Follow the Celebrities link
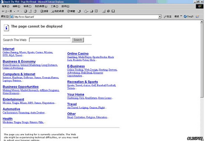Viewport: 205px width, 141px height. pos(79,117)
